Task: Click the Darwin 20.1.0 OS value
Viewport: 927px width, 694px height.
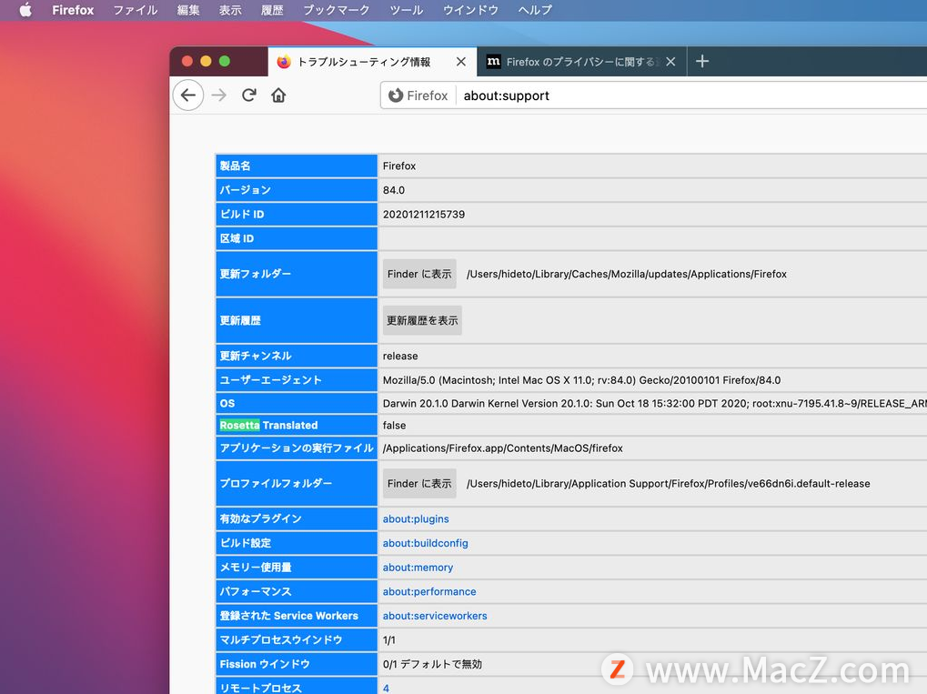Action: tap(654, 403)
